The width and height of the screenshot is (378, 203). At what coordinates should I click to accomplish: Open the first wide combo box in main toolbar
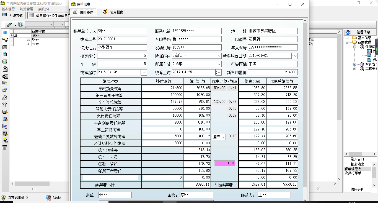pyautogui.click(x=39, y=24)
